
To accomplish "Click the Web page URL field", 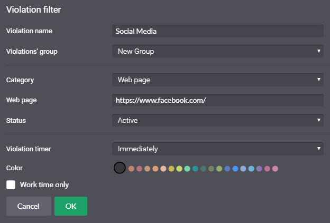I will [218, 100].
